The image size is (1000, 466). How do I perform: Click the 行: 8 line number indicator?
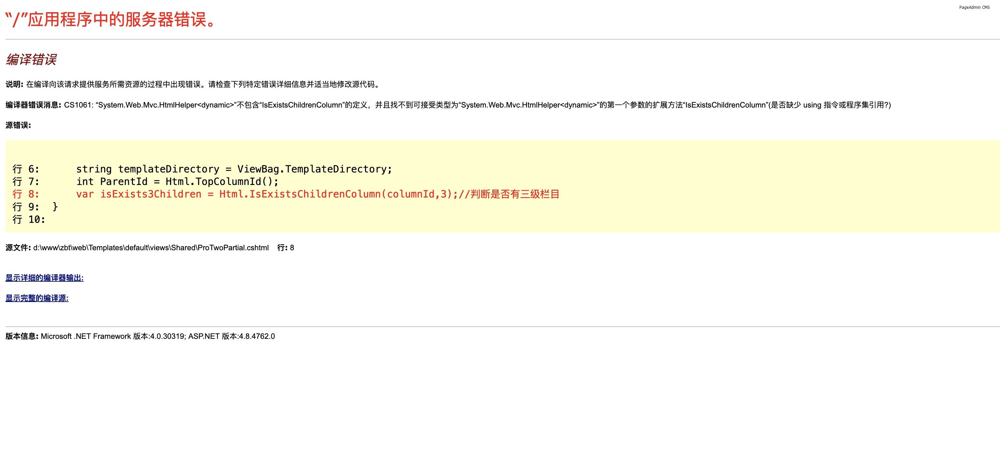coord(285,248)
